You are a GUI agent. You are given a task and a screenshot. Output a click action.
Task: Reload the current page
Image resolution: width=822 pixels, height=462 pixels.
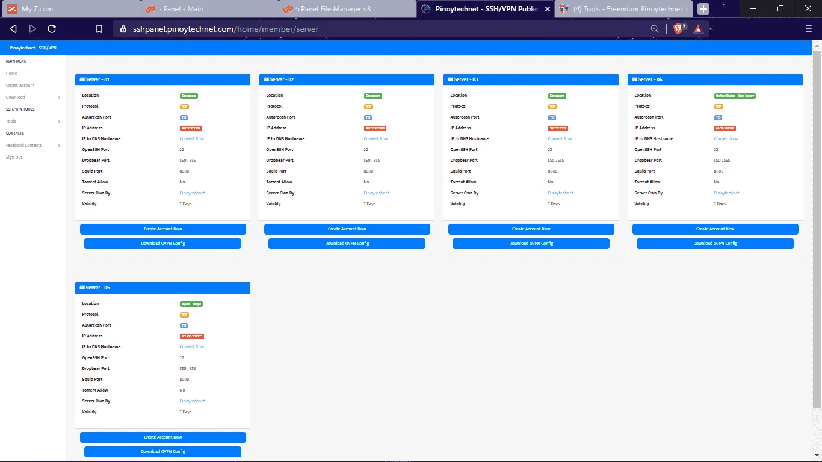click(52, 29)
